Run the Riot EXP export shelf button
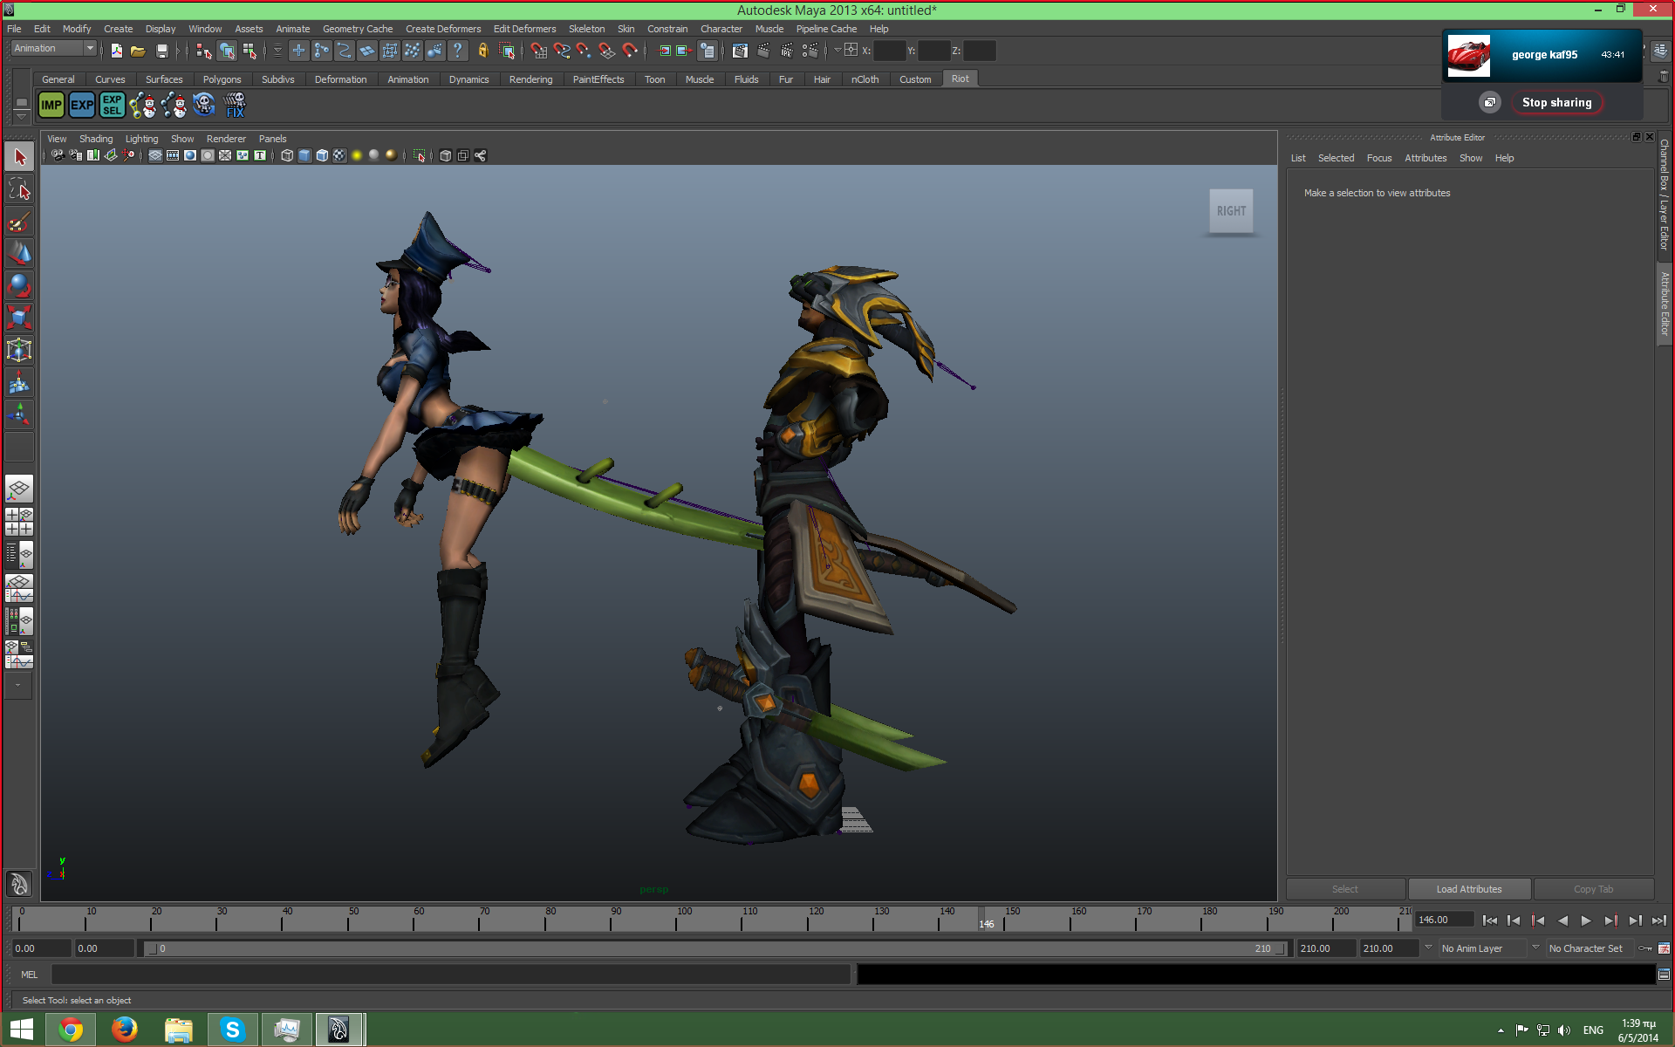Viewport: 1675px width, 1047px height. click(x=82, y=106)
